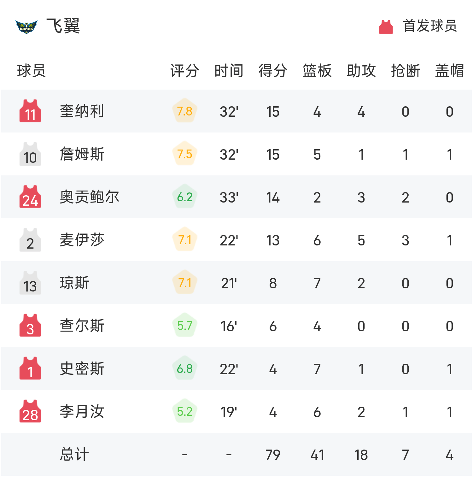
Task: Click gray jersey number 10 icon
Action: click(30, 154)
